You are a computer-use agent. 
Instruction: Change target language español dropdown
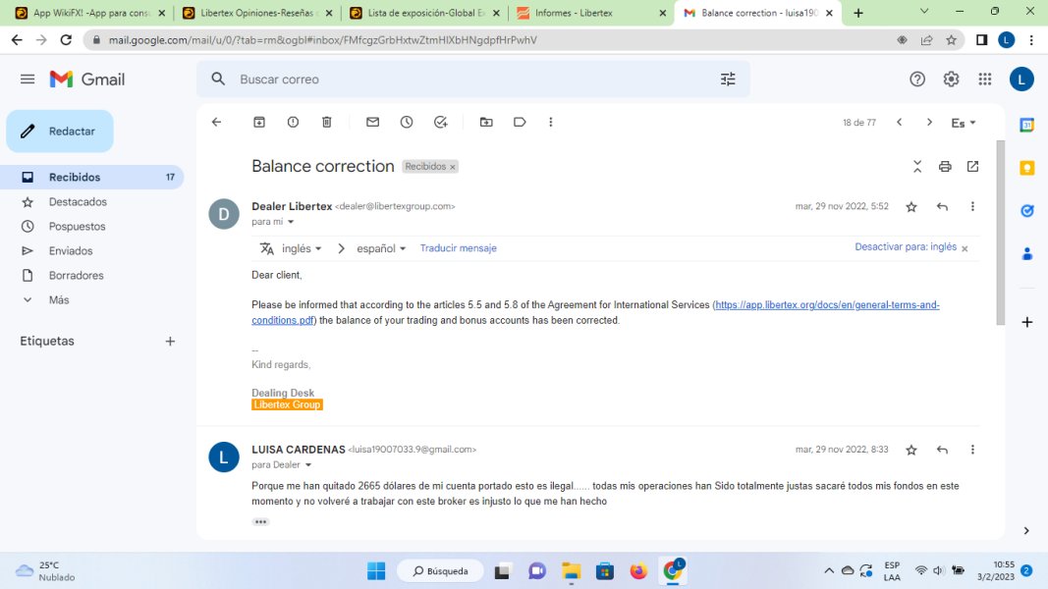pos(381,248)
